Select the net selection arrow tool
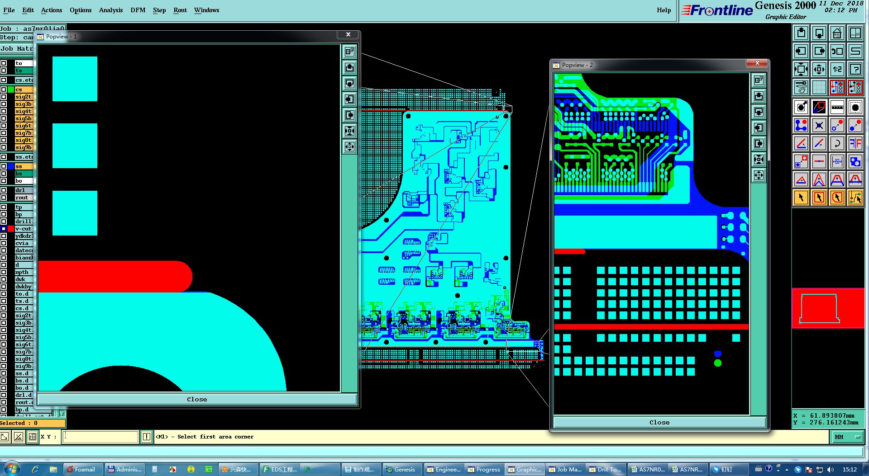869x476 pixels. pos(855,198)
